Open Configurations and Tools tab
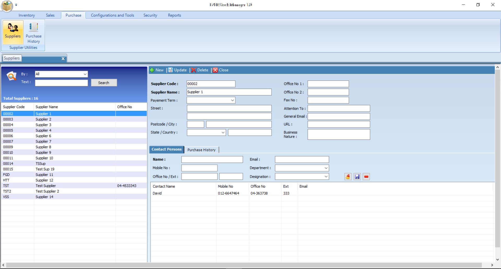501x269 pixels. click(112, 15)
